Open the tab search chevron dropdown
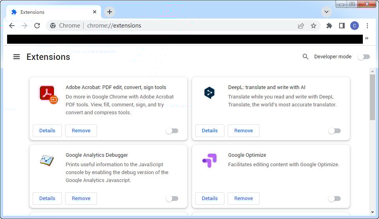 point(326,12)
